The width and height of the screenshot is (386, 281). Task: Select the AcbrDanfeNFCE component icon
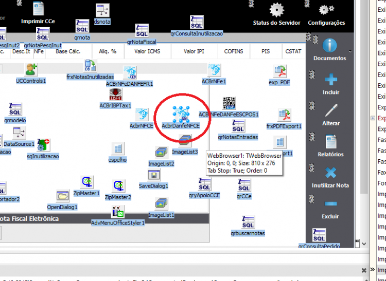(x=181, y=114)
